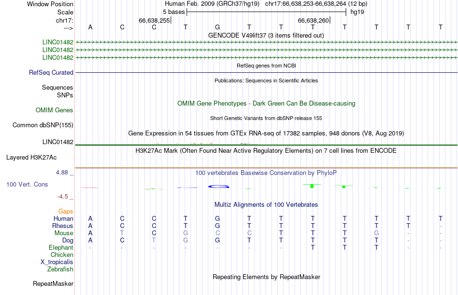The image size is (458, 295).
Task: Click the Sequences track label
Action: pos(57,87)
